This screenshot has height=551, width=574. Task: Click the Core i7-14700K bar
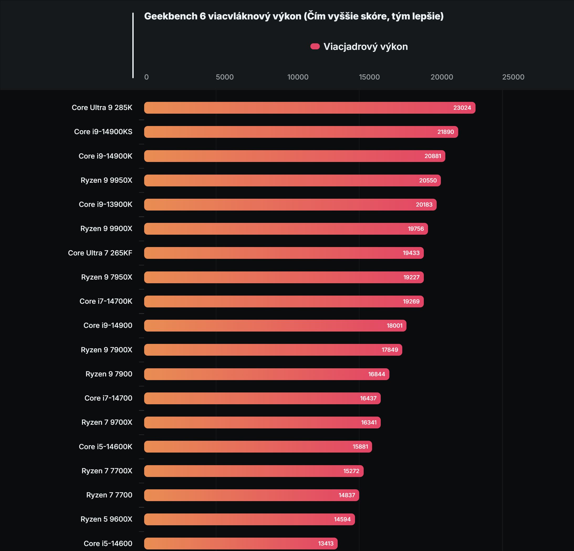click(x=284, y=301)
